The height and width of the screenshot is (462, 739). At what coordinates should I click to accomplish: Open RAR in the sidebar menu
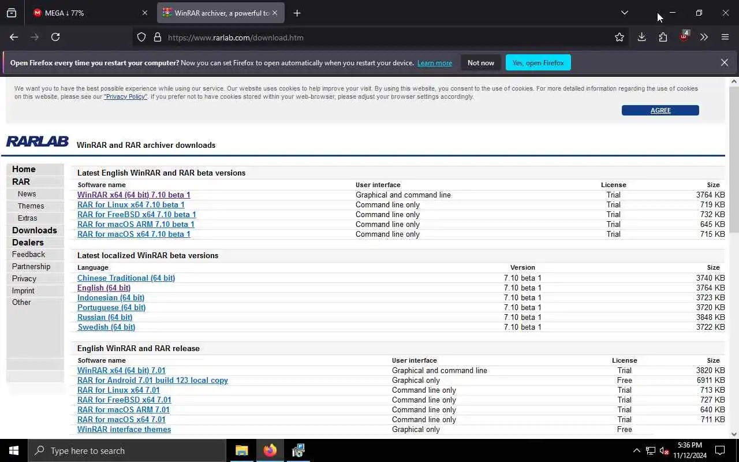pyautogui.click(x=21, y=181)
